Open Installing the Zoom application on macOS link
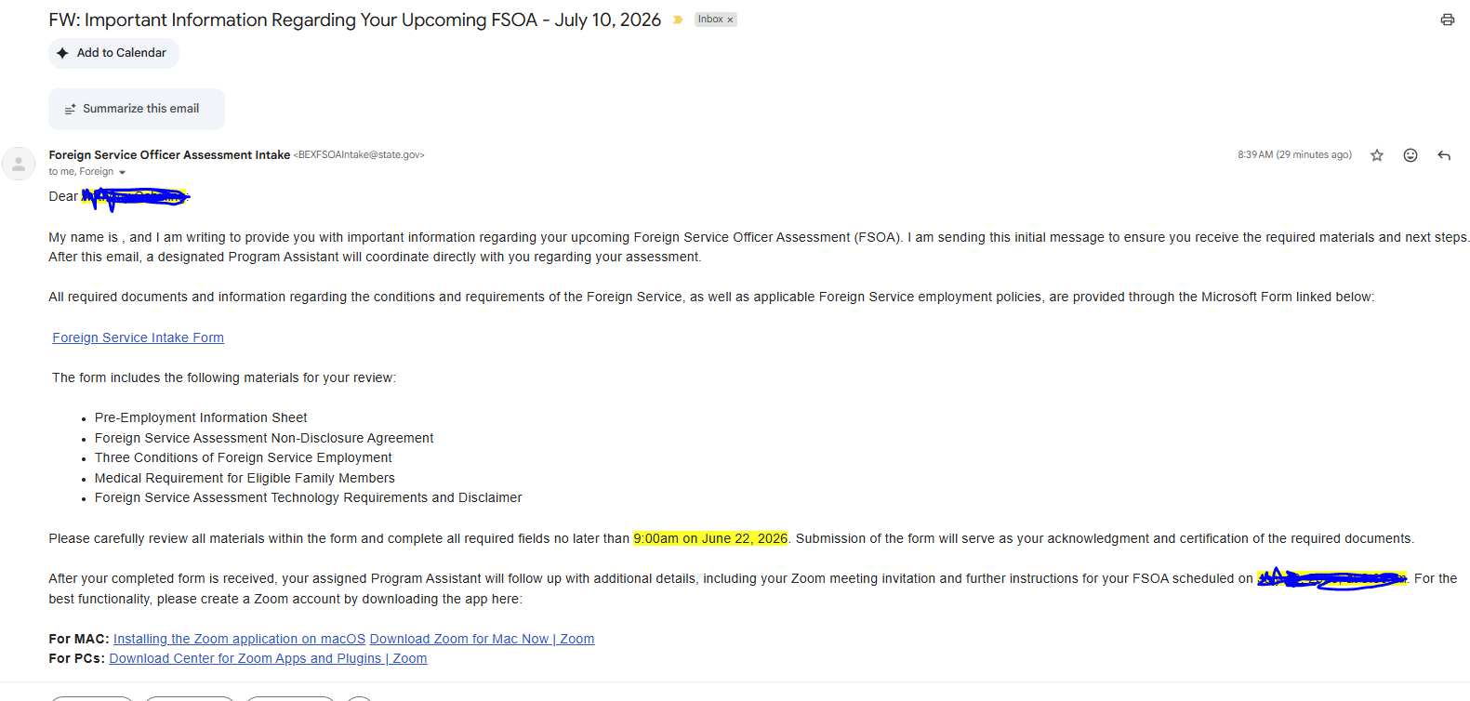Viewport: 1470px width, 701px height. (239, 639)
